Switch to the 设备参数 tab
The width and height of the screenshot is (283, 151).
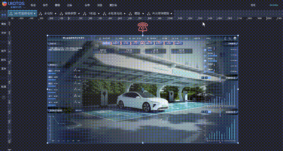tap(71, 14)
